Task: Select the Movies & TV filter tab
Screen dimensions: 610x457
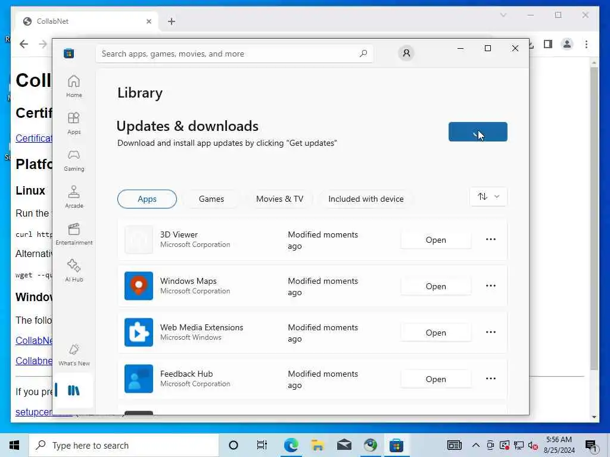Action: tap(279, 199)
